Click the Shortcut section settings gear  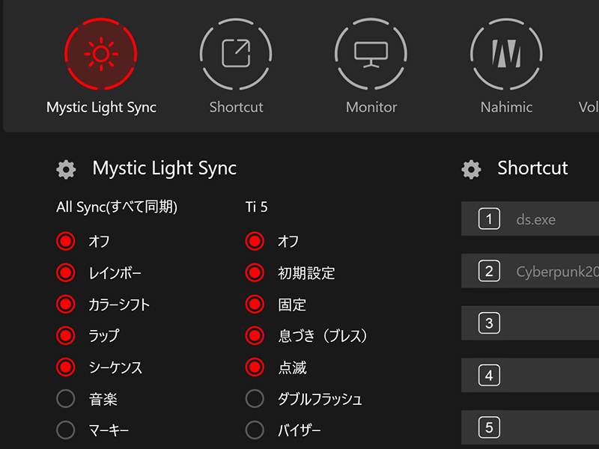(471, 169)
